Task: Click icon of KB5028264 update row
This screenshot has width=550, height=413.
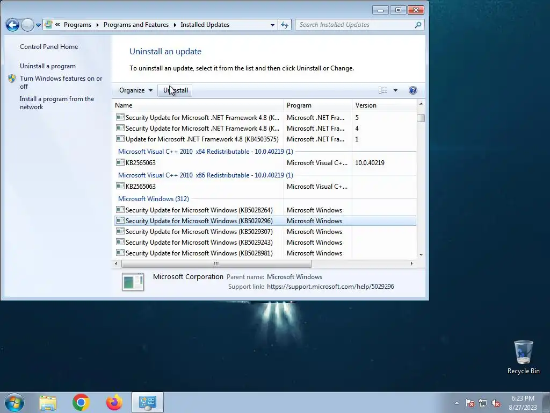Action: pos(120,210)
